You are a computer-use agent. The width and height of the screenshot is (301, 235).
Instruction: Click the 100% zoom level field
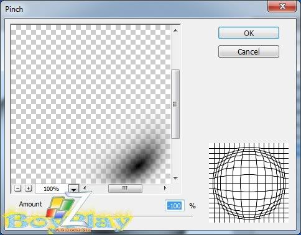coord(52,188)
